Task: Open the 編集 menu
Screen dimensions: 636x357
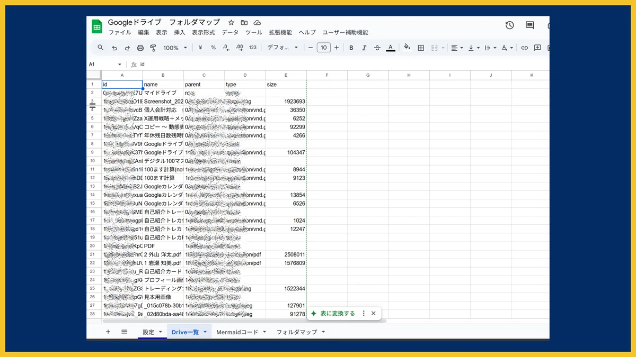Action: coord(144,33)
